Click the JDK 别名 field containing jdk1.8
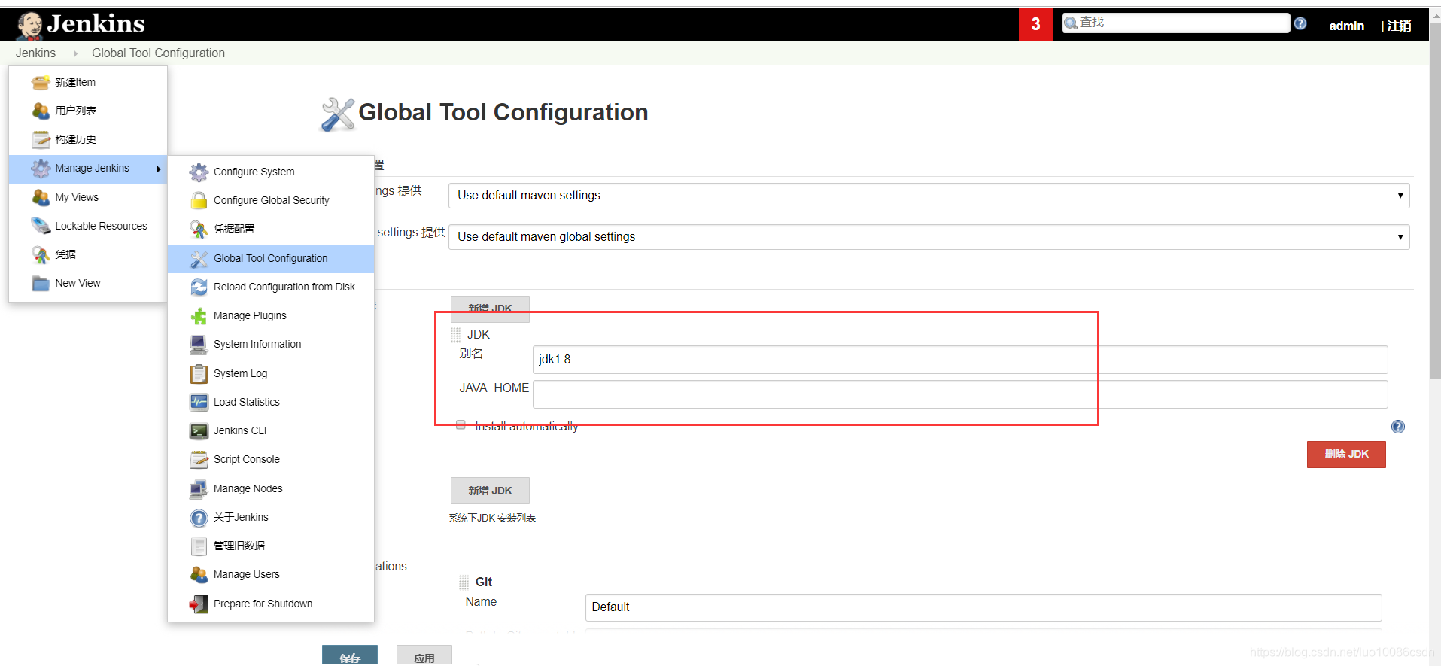 960,360
